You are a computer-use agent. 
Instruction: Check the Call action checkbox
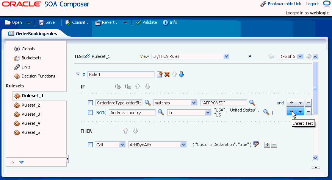91,145
